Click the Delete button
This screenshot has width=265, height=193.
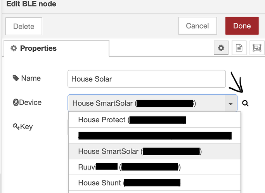[24, 26]
